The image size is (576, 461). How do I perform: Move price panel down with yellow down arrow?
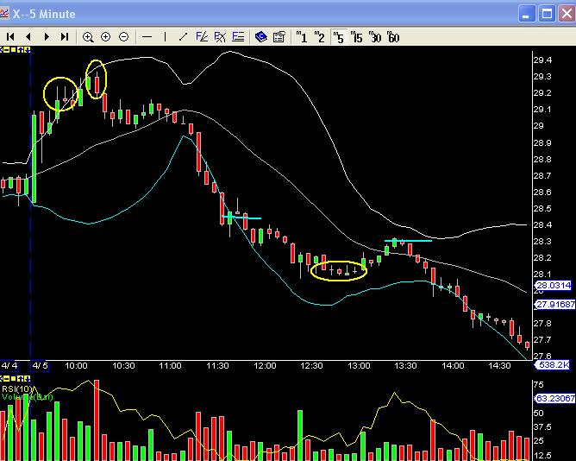pos(27,50)
